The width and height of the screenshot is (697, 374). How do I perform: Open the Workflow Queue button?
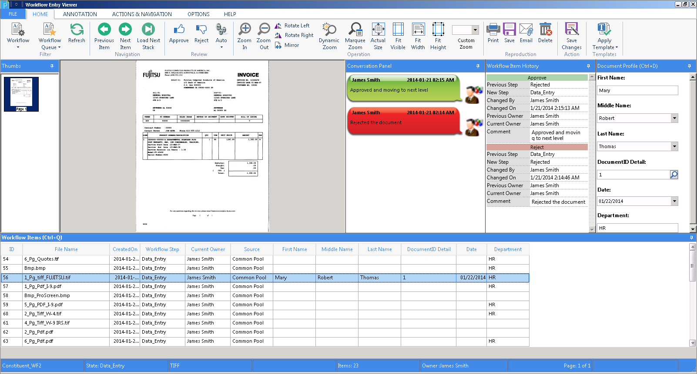point(50,36)
